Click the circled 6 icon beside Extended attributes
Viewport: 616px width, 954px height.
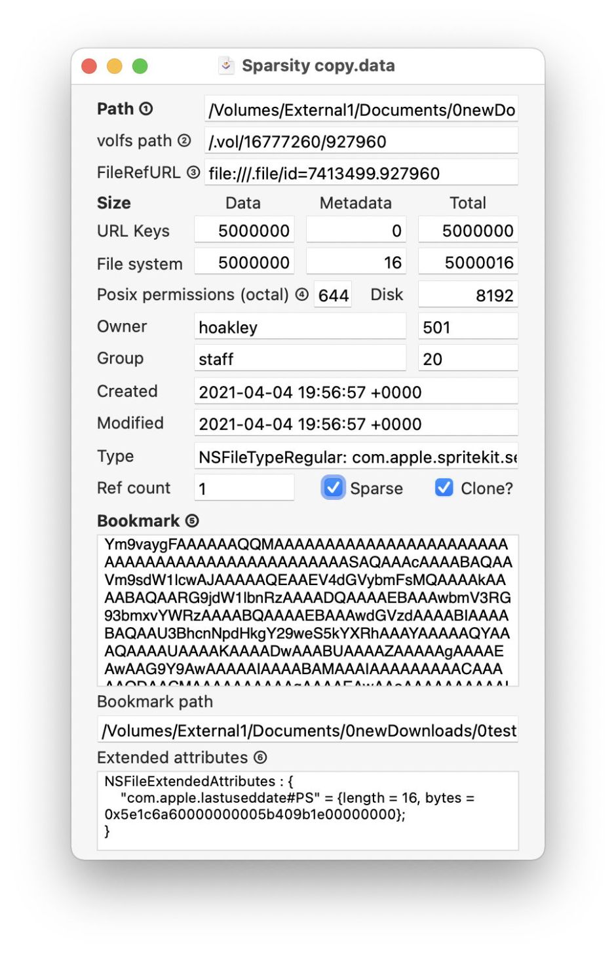coord(260,758)
